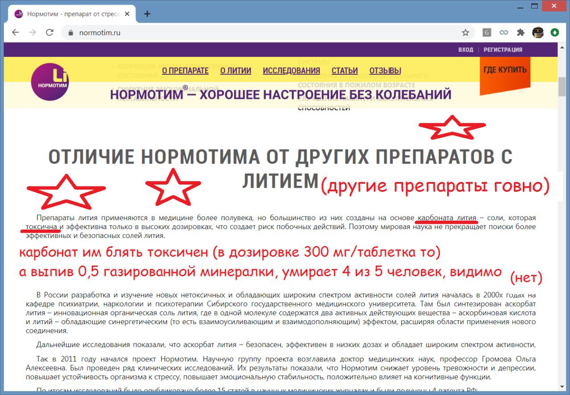Open the ОТЗЫВЫ menu item
The width and height of the screenshot is (570, 395).
coord(385,71)
